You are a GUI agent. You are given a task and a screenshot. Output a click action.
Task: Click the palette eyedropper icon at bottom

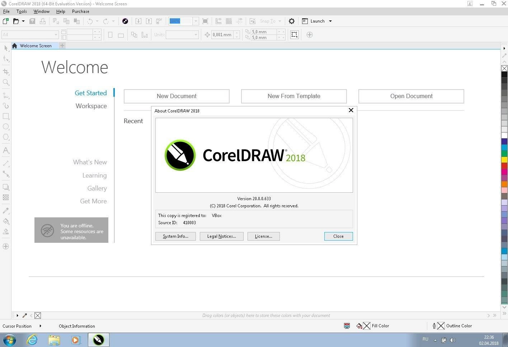25,315
